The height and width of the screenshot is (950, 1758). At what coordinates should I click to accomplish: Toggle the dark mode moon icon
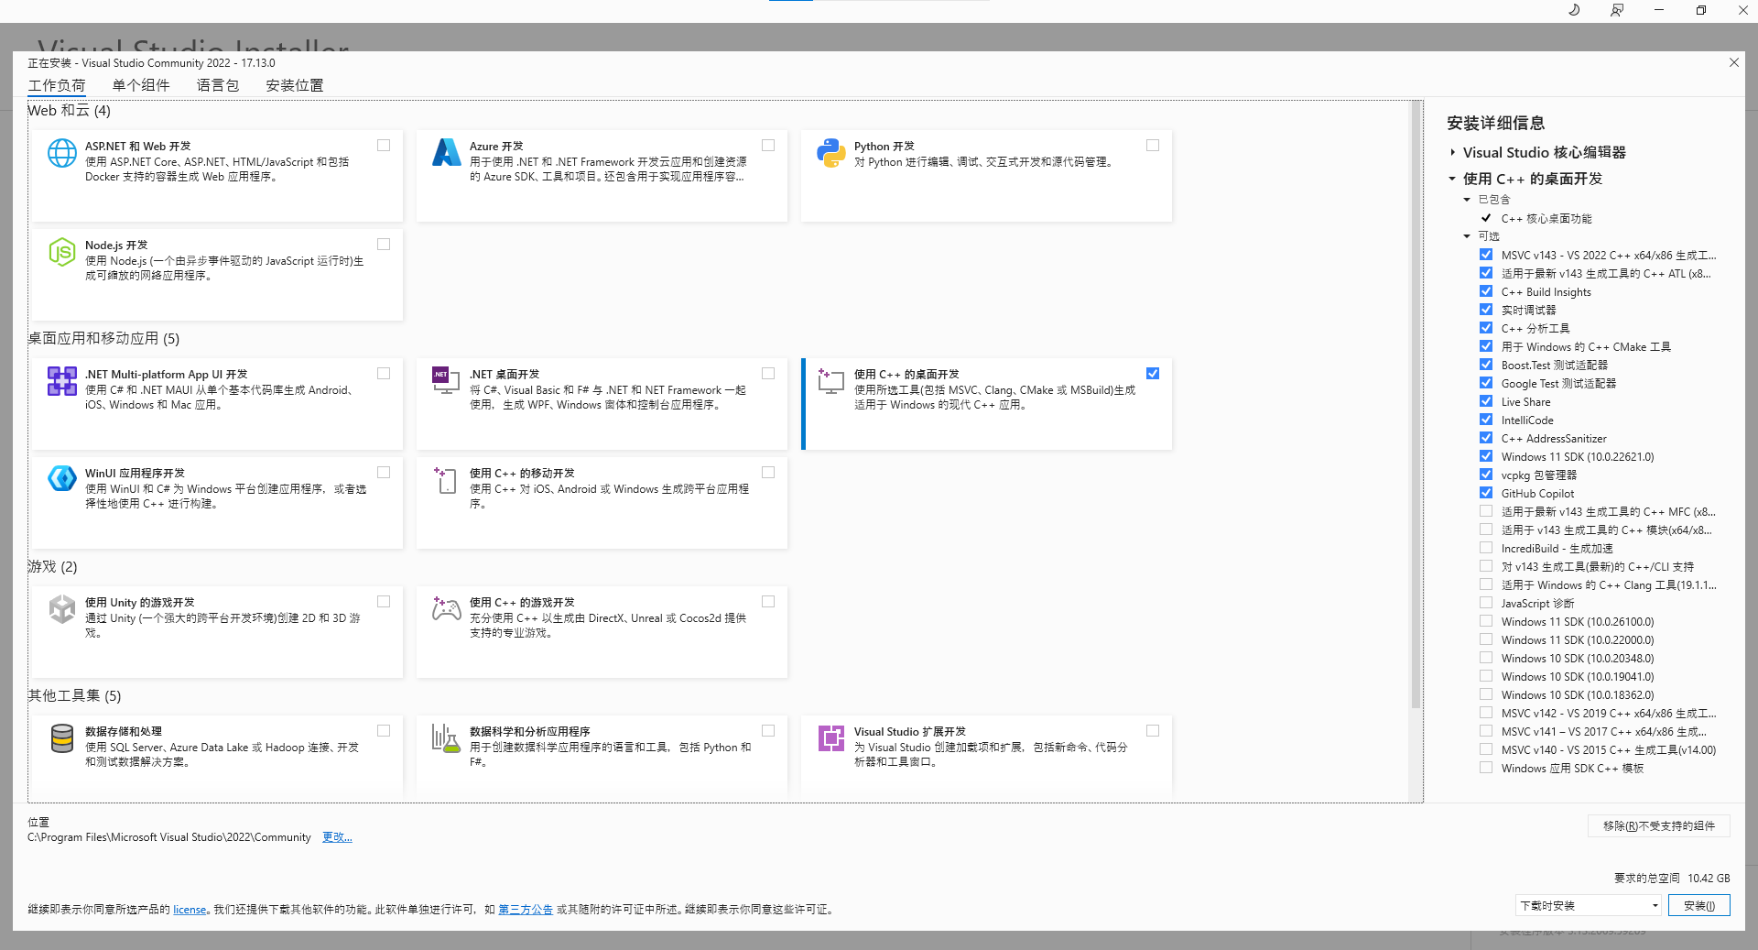(x=1574, y=10)
